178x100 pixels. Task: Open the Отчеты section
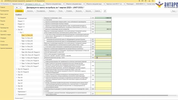(3, 41)
